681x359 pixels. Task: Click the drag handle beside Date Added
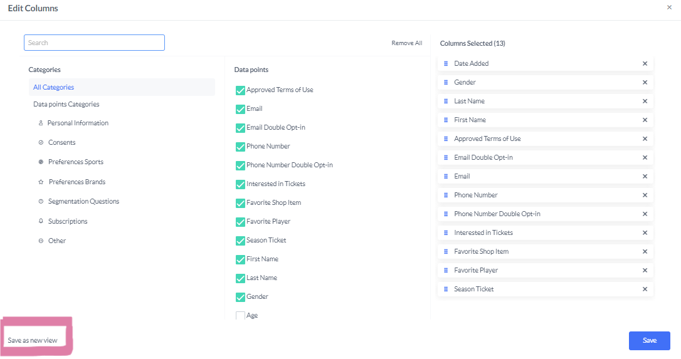point(446,64)
